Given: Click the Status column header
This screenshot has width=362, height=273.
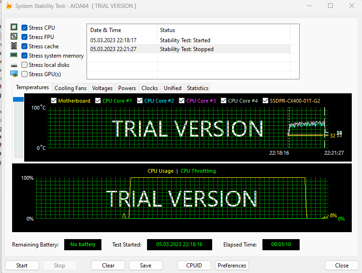Looking at the screenshot, I should (x=223, y=30).
